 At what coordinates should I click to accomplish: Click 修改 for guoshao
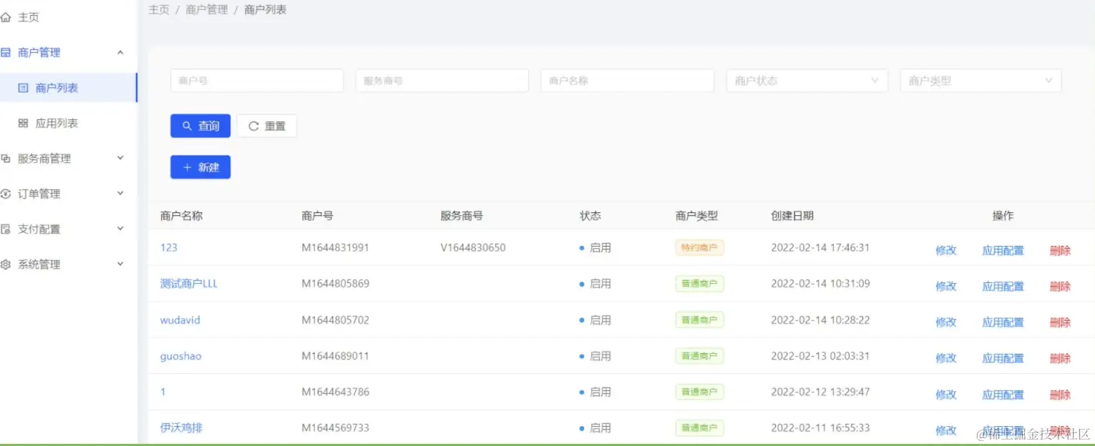click(x=946, y=358)
